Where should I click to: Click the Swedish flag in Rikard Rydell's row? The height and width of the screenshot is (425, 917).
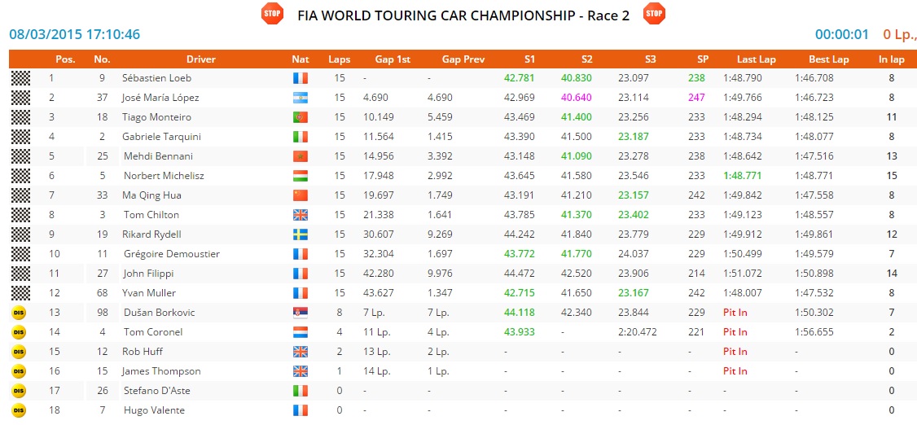[301, 234]
